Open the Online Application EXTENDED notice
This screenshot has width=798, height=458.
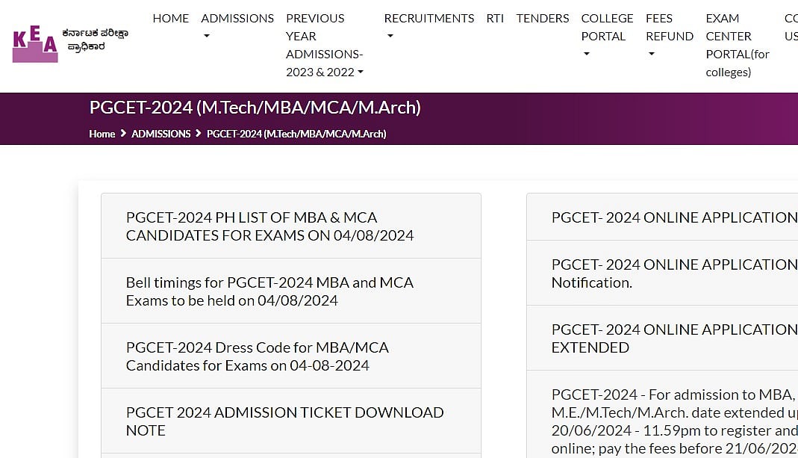[x=672, y=338]
